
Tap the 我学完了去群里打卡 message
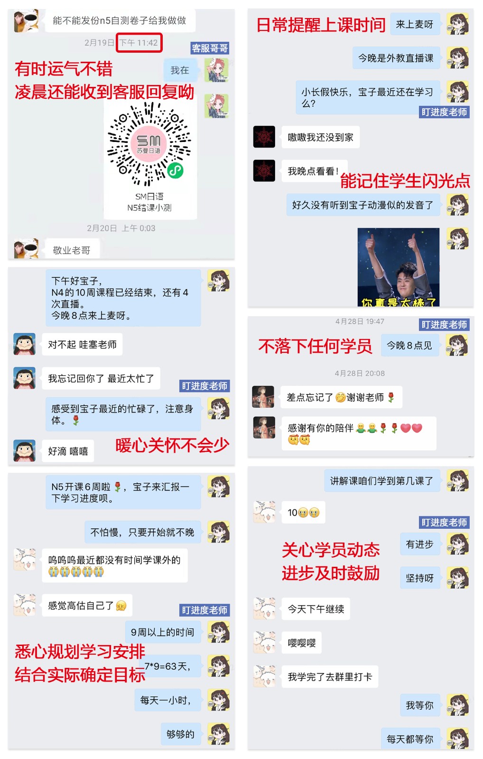[330, 676]
